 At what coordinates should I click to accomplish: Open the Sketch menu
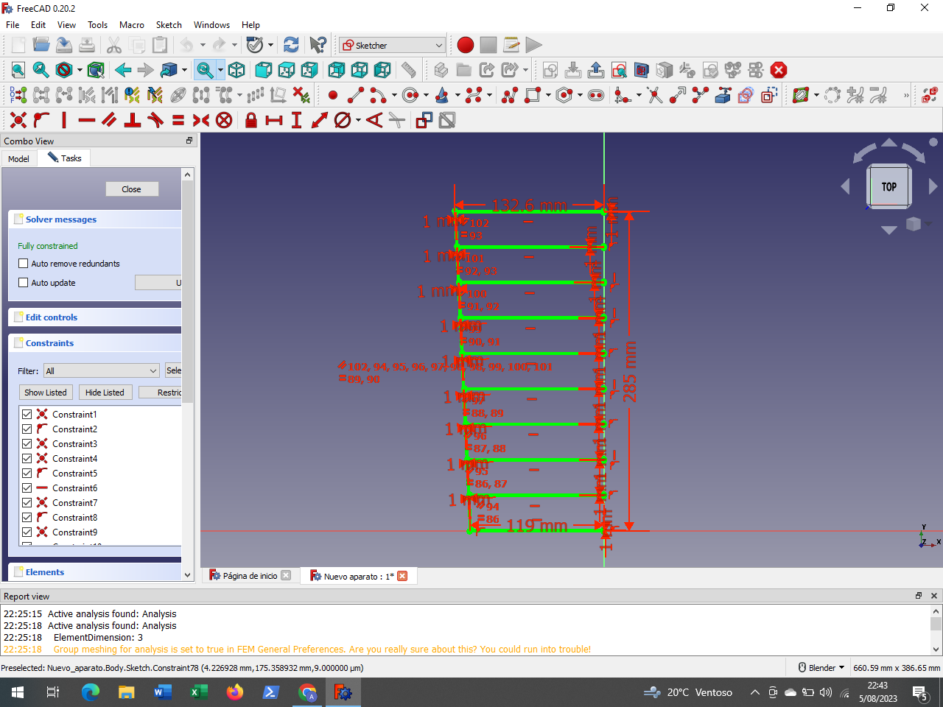pos(169,24)
